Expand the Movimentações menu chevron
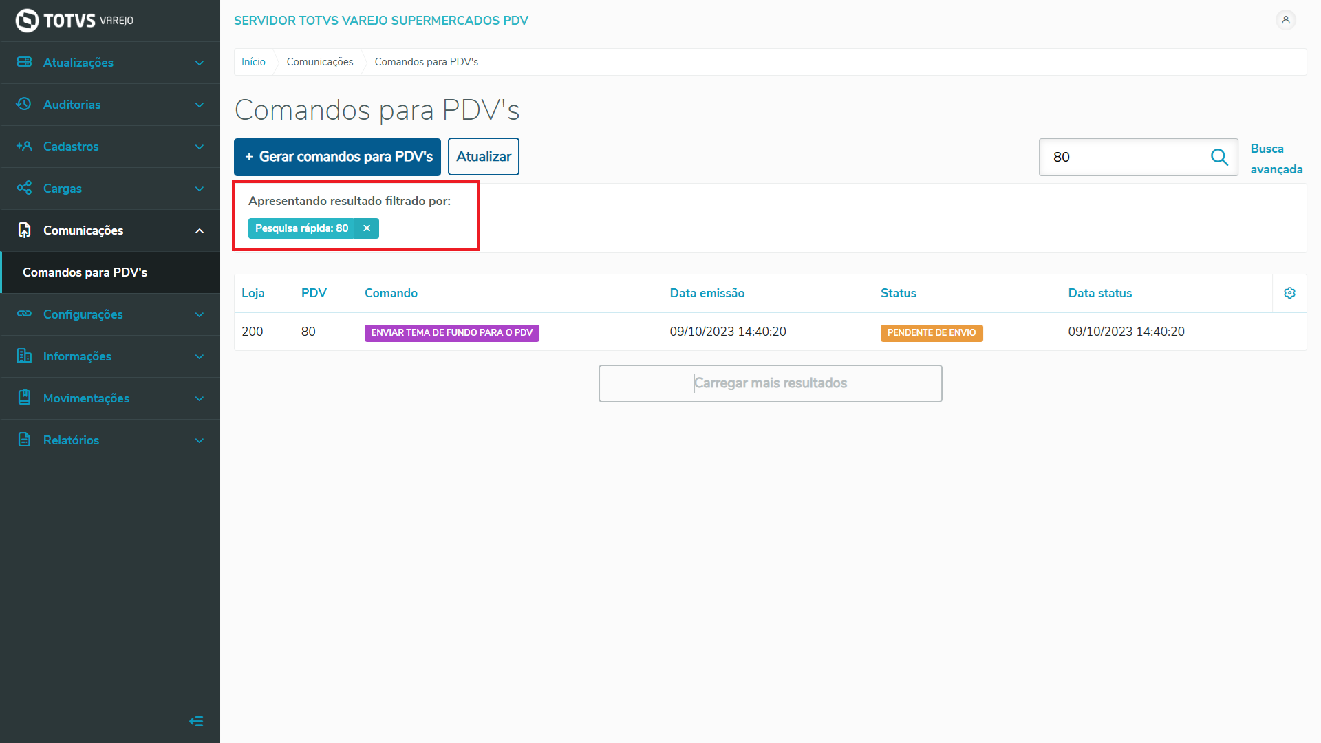Image resolution: width=1321 pixels, height=743 pixels. (x=200, y=398)
